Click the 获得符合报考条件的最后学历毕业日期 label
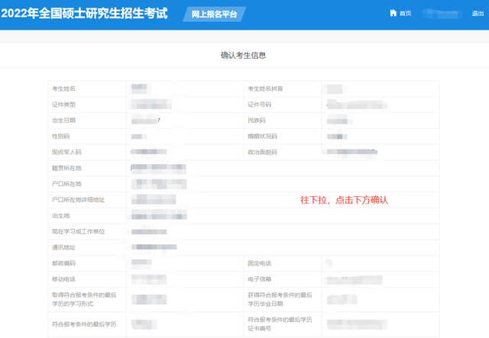Screen dimensions: 489x338 (280, 299)
